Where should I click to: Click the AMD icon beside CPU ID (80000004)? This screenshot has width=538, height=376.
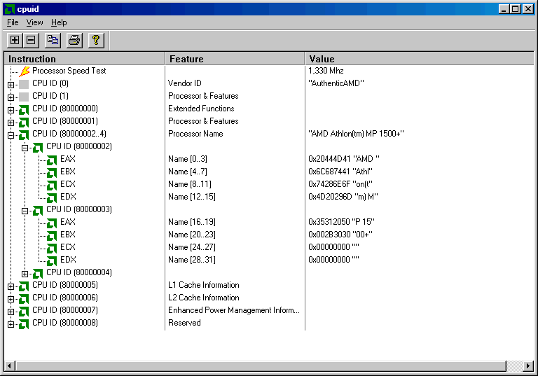38,274
